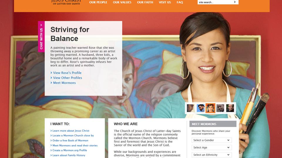The image size is (282, 158).
Task: Choose the highlighted Rose profile thumbnail
Action: click(x=210, y=108)
